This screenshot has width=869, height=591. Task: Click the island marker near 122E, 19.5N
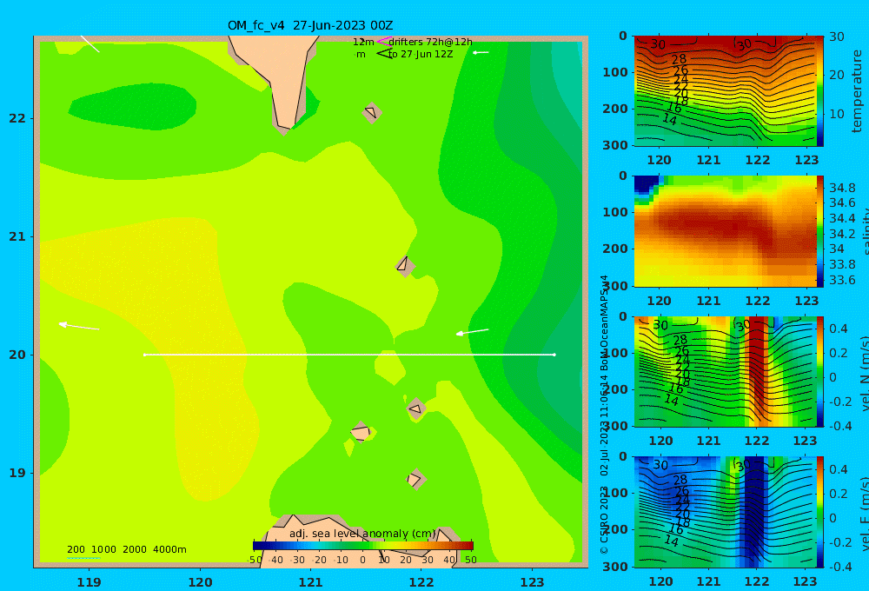[x=415, y=408]
